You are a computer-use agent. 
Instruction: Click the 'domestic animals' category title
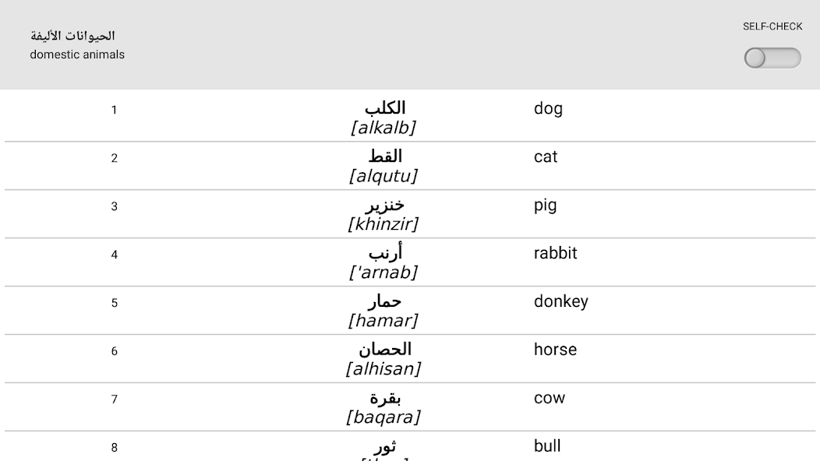[77, 55]
